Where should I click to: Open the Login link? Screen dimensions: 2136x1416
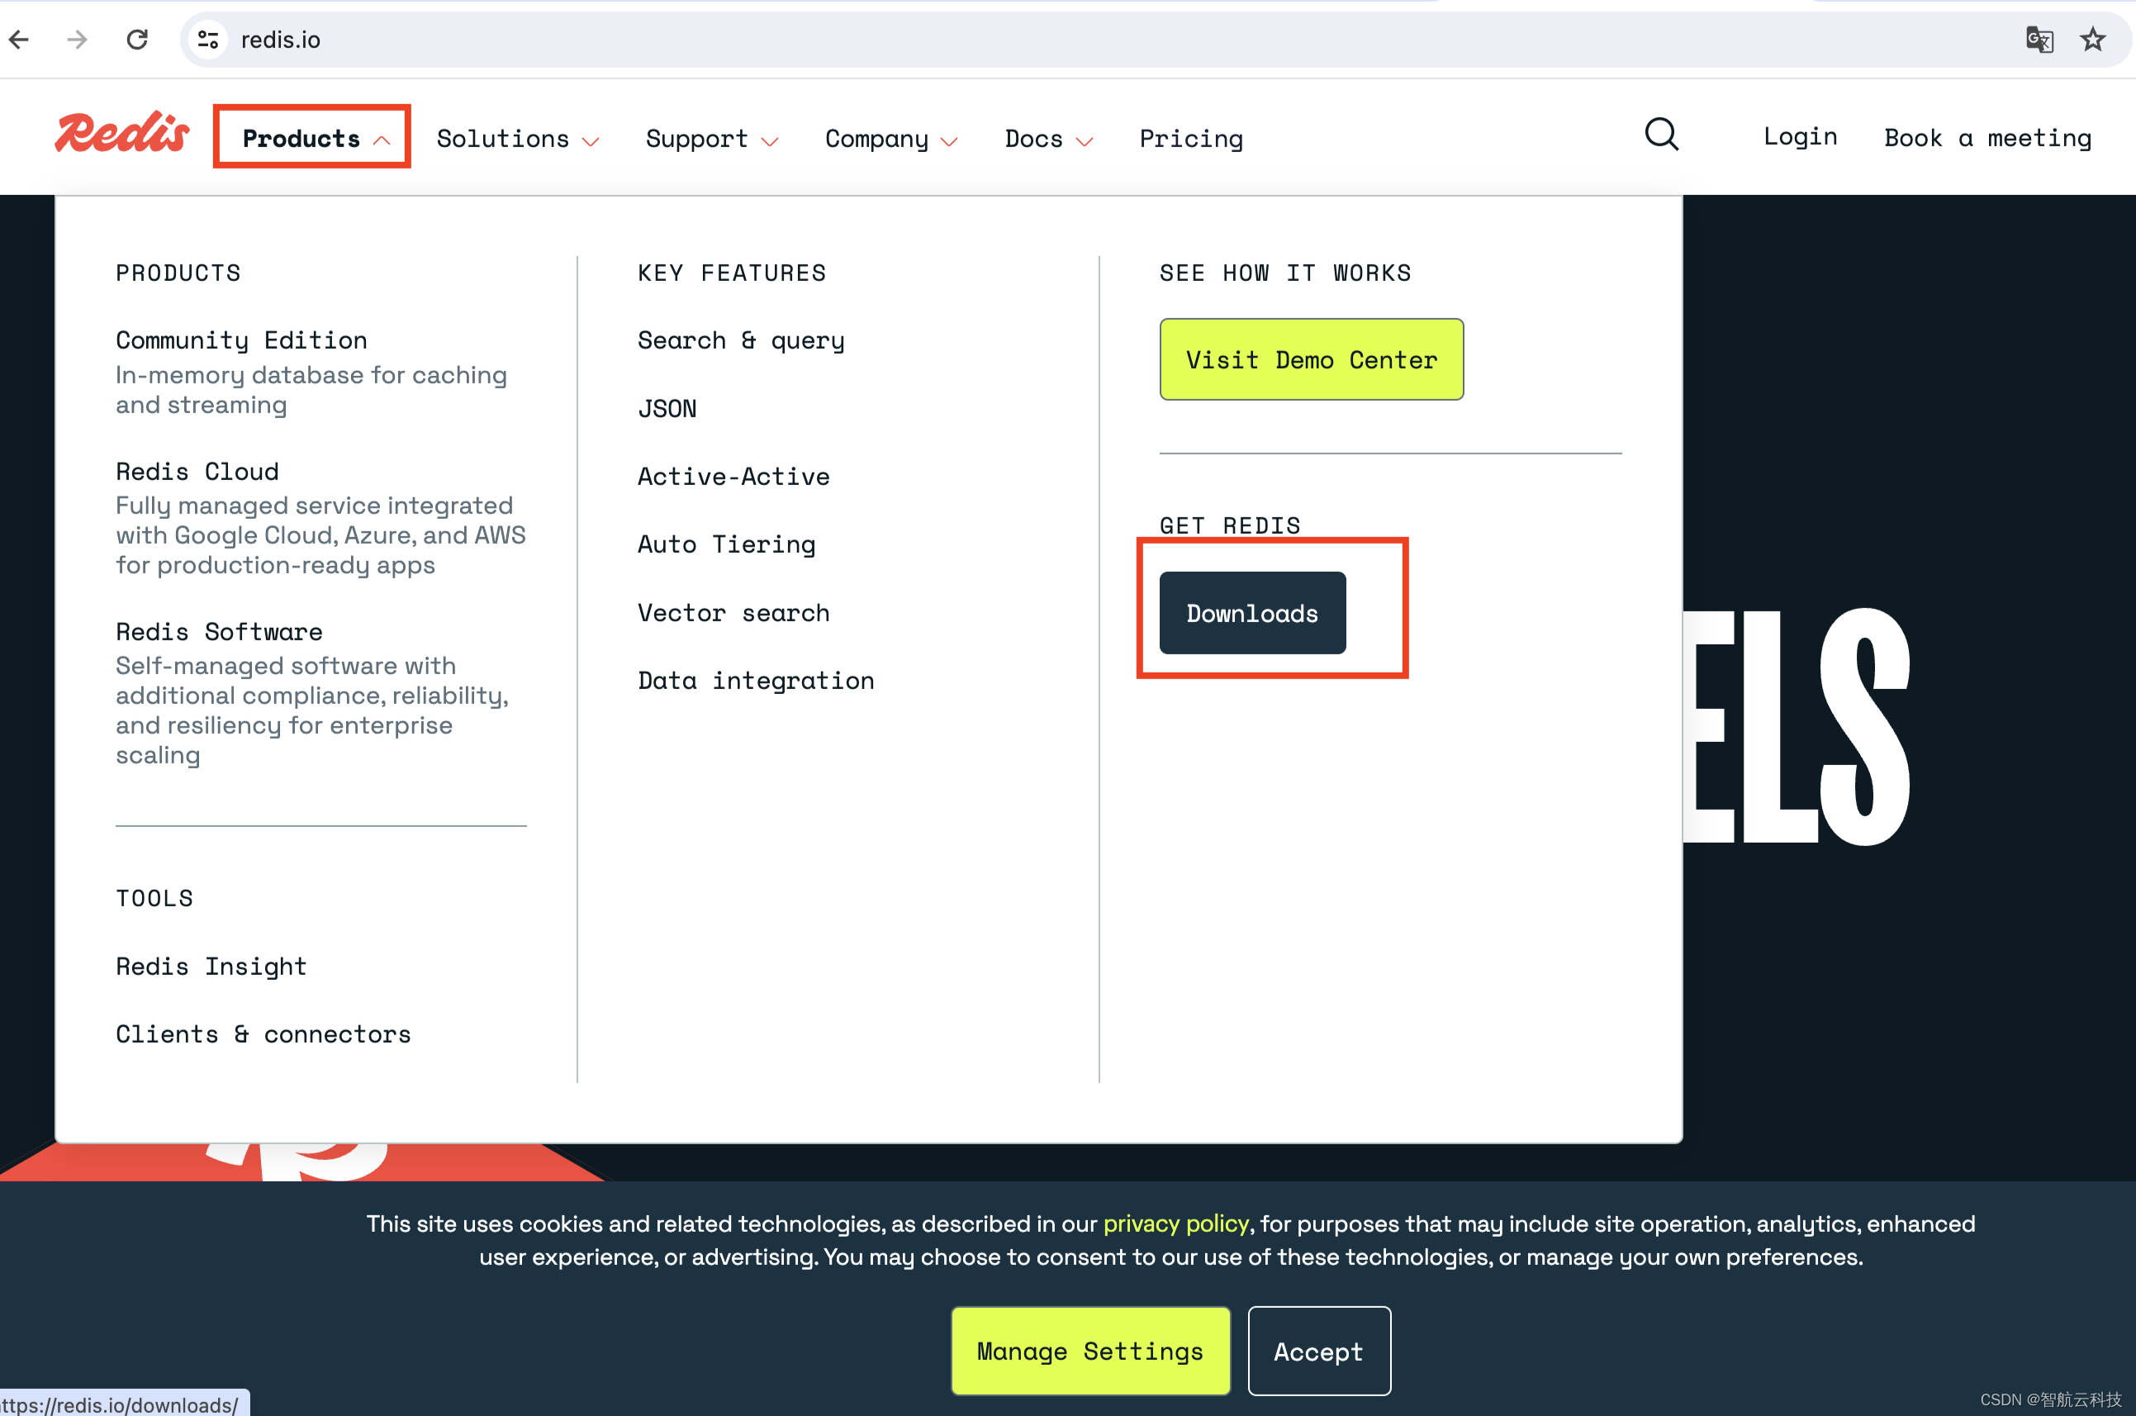point(1800,136)
